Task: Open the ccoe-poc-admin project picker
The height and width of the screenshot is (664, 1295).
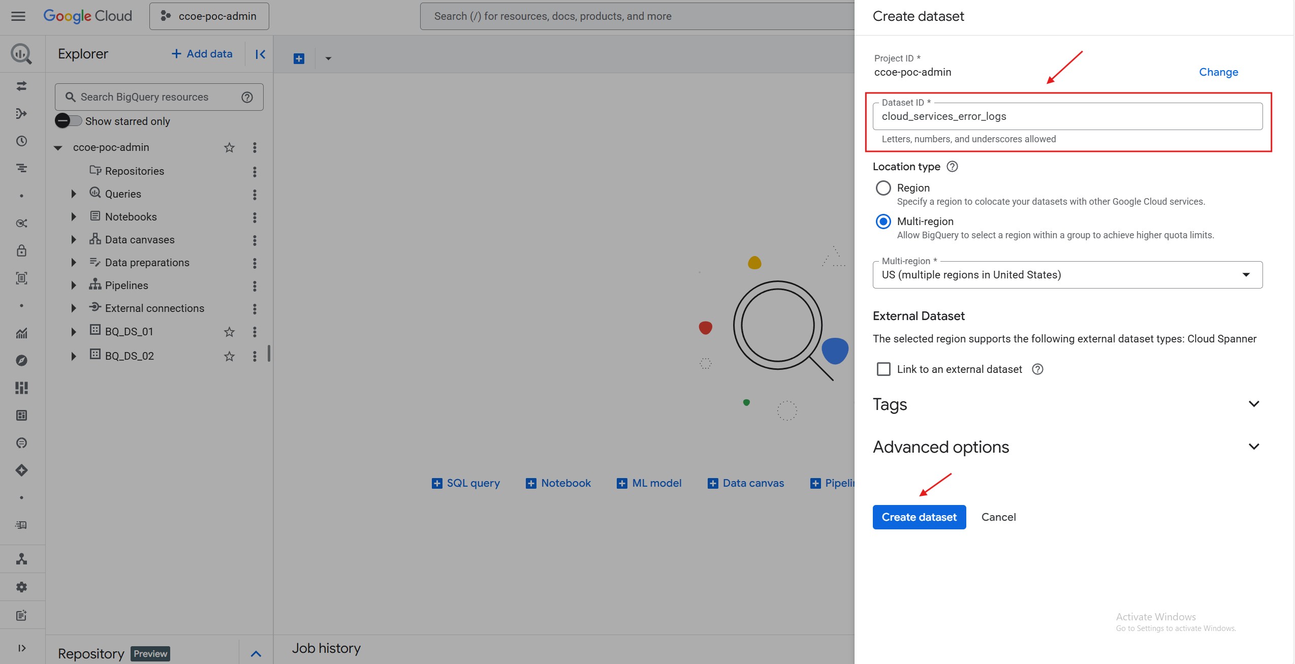Action: coord(209,16)
